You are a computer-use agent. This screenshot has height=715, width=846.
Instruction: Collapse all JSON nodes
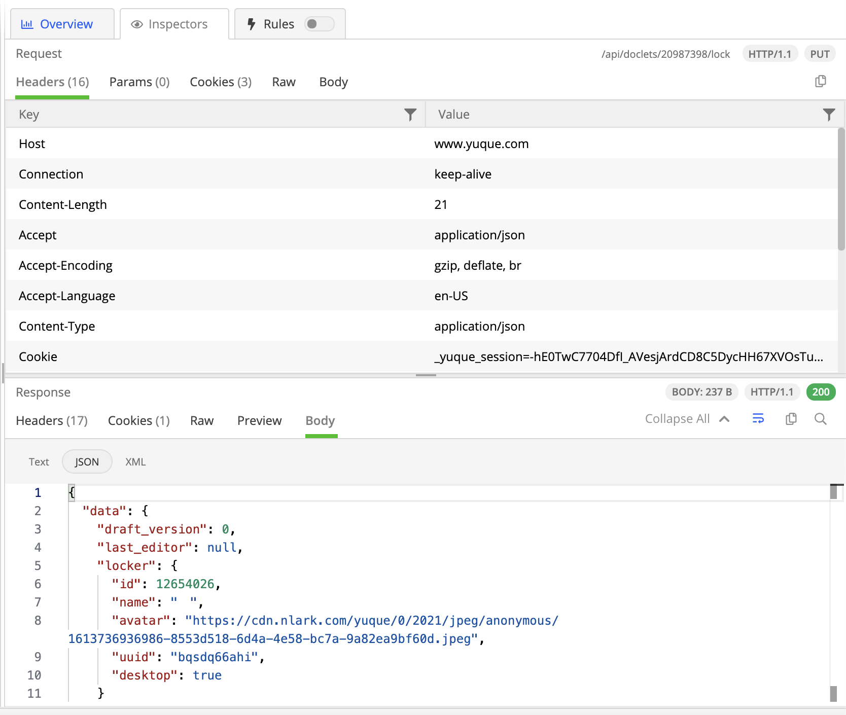[687, 419]
